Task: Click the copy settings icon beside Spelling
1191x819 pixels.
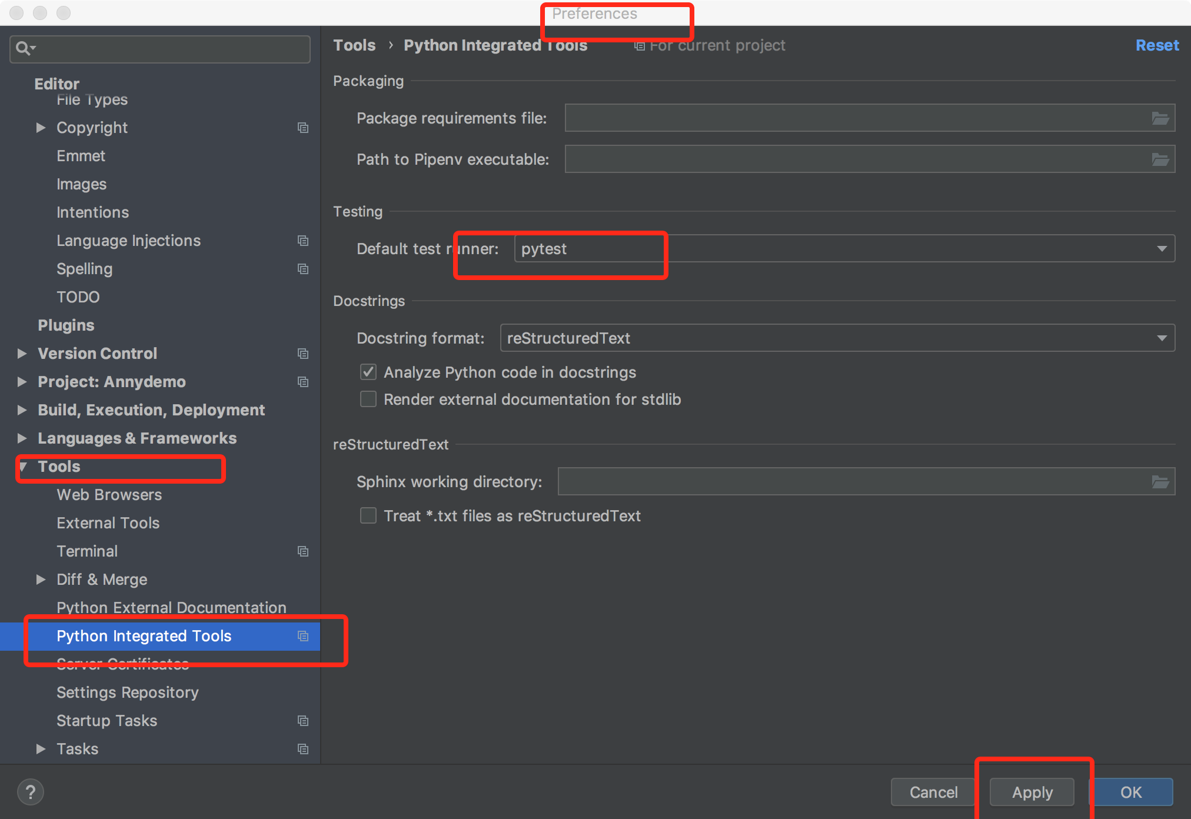Action: 303,269
